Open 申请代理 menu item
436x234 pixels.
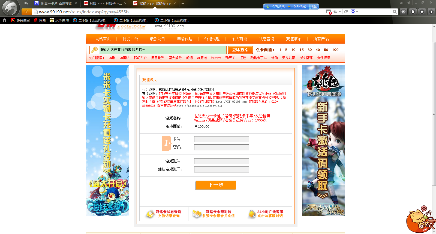click(185, 39)
